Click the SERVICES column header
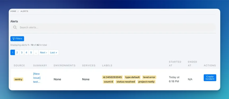The height and width of the screenshot is (99, 229). pyautogui.click(x=89, y=65)
